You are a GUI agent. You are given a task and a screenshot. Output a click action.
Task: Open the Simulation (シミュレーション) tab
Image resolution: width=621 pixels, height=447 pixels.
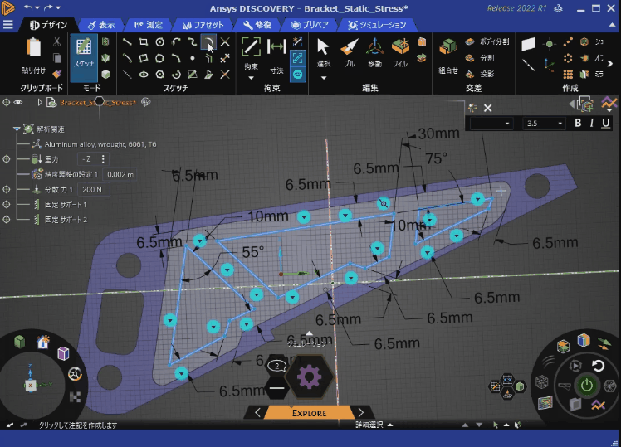point(377,25)
